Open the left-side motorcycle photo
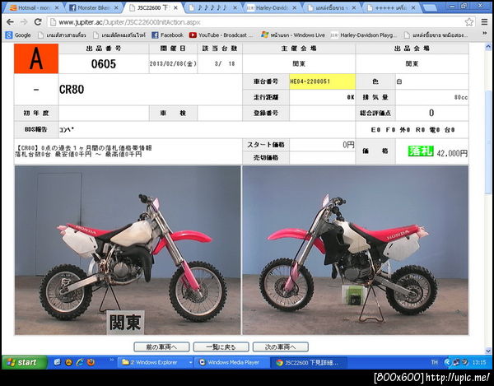This screenshot has width=494, height=386. coord(128,250)
